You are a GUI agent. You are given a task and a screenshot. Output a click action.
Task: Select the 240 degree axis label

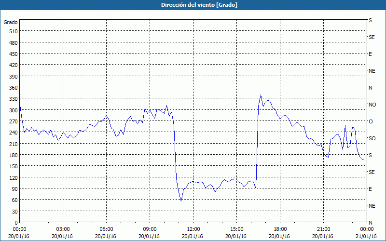(13, 133)
